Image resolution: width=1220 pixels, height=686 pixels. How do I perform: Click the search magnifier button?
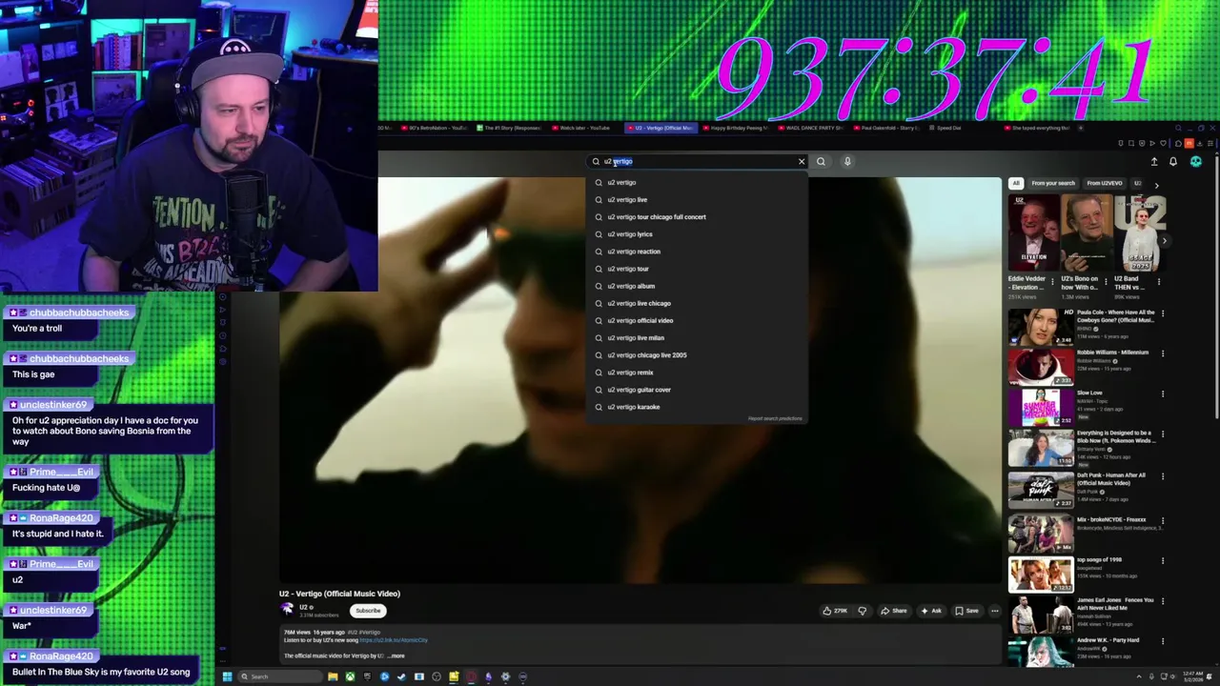(x=821, y=161)
